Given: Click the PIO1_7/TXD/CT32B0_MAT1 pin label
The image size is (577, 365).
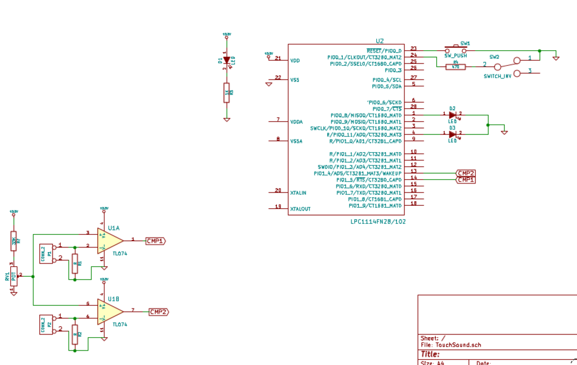Looking at the screenshot, I should click(x=369, y=193).
